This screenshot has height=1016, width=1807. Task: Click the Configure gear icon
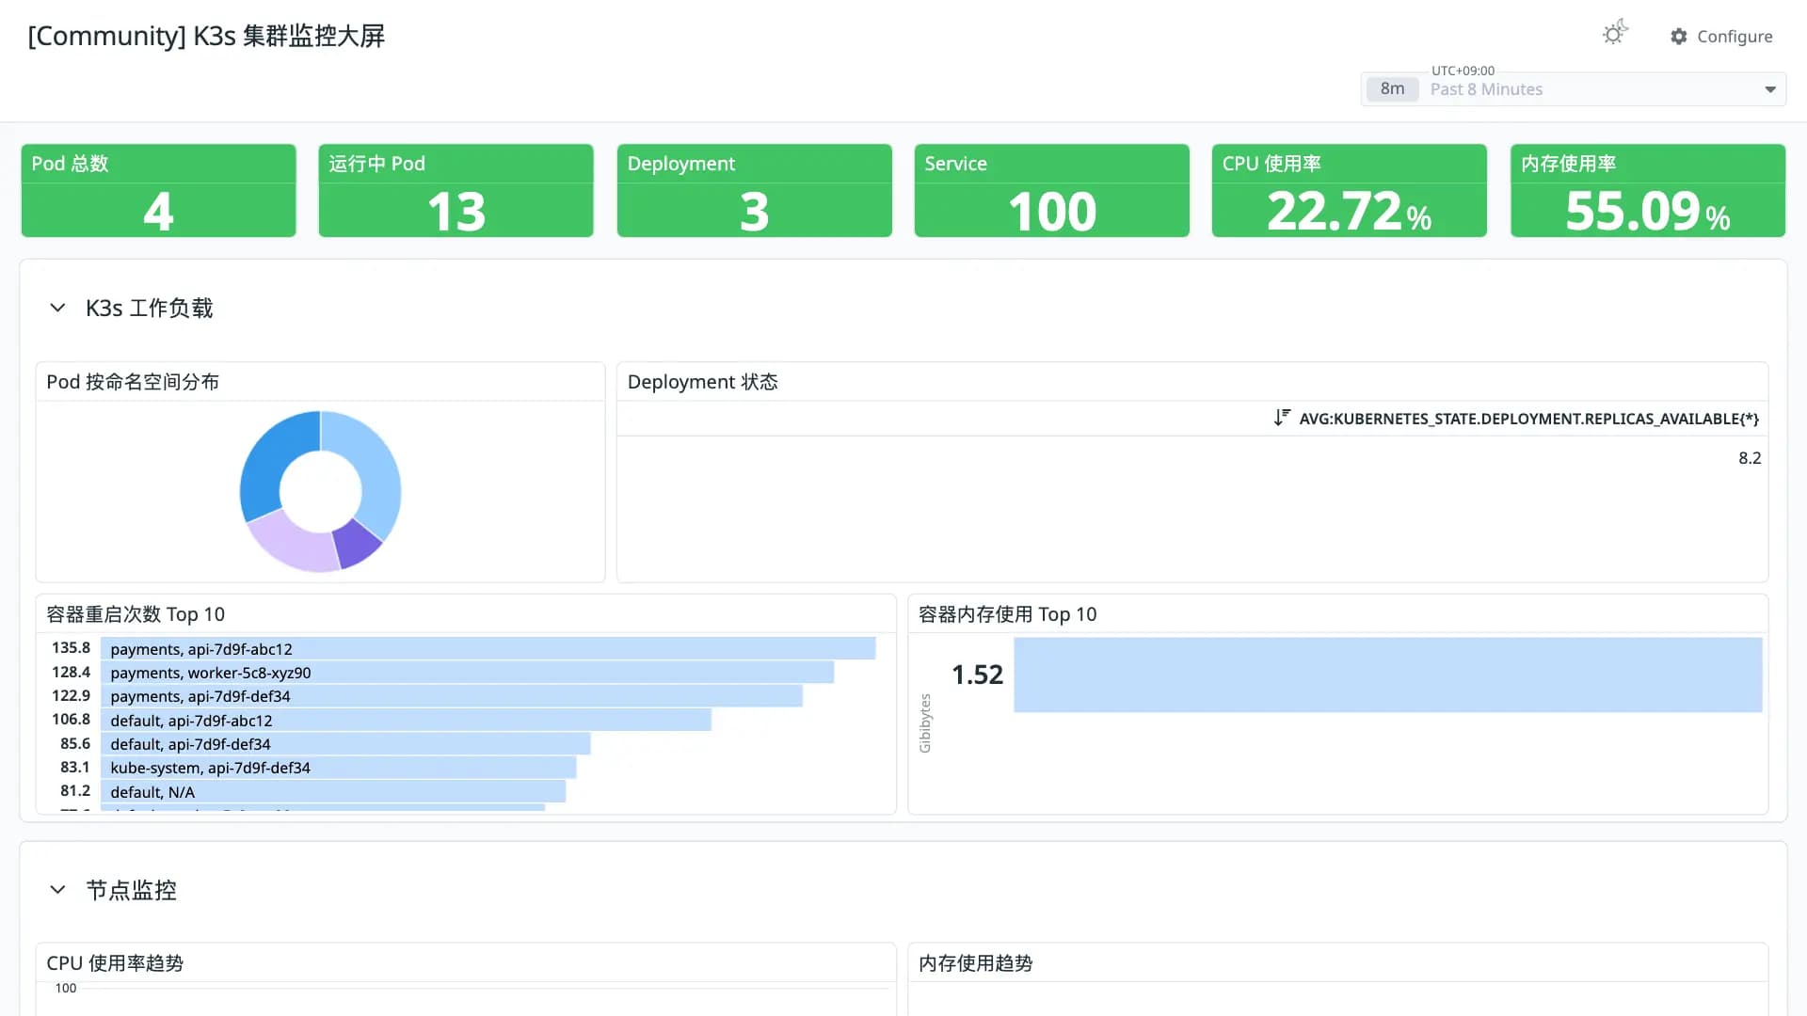click(x=1679, y=36)
